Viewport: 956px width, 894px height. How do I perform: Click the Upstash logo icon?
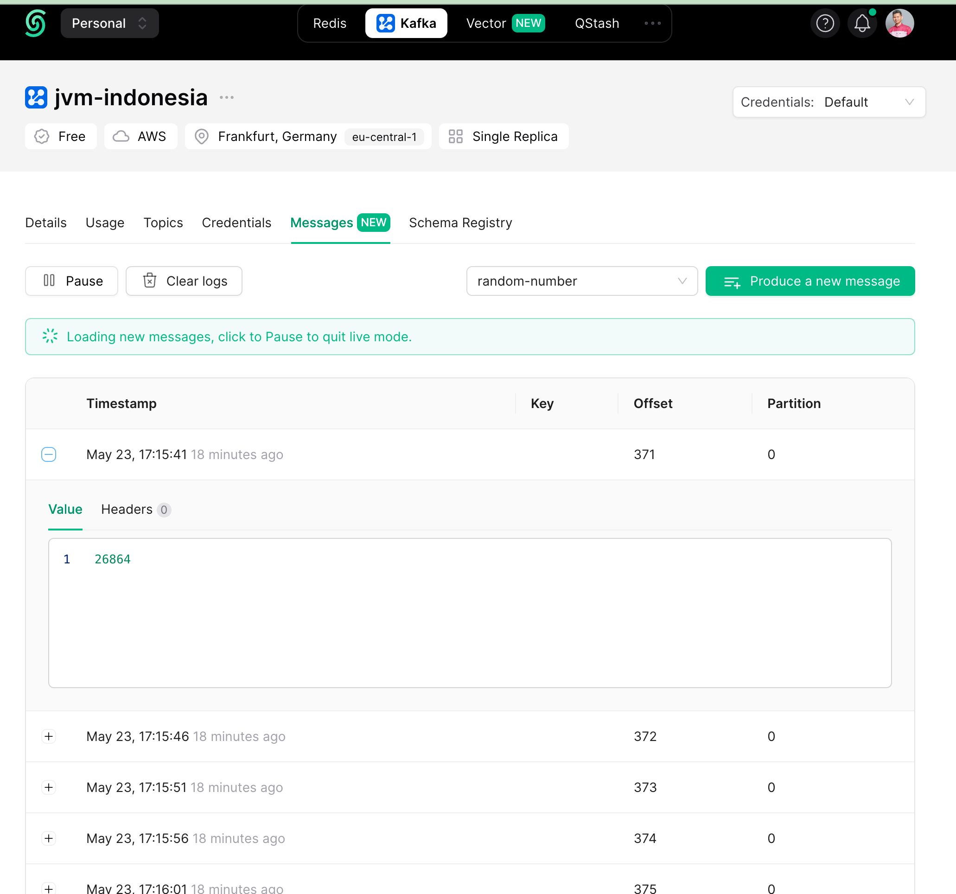pos(35,23)
